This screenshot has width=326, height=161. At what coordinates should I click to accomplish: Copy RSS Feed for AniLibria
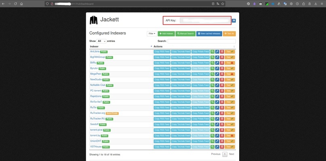(x=162, y=52)
